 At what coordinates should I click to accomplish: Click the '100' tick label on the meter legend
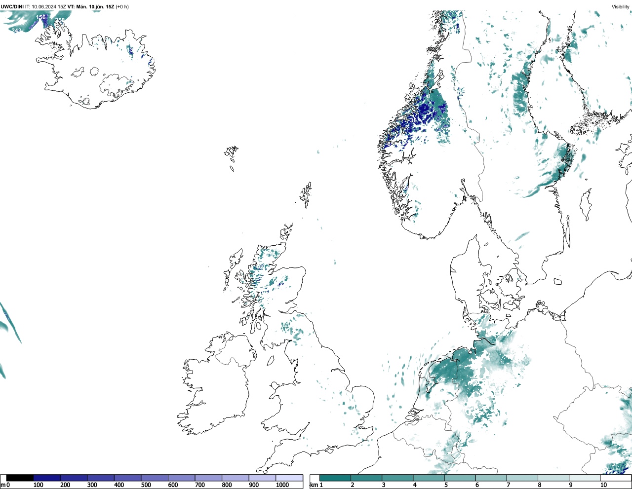tap(38, 485)
